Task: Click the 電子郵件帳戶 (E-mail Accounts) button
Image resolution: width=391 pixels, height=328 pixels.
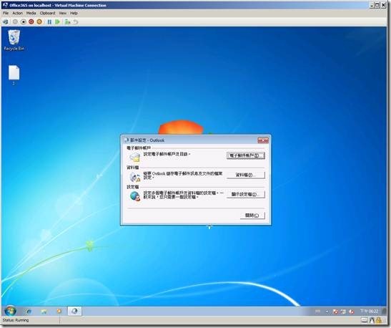Action: (245, 155)
